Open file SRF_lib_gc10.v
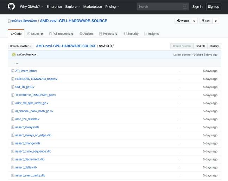This screenshot has width=228, height=181. (25, 87)
